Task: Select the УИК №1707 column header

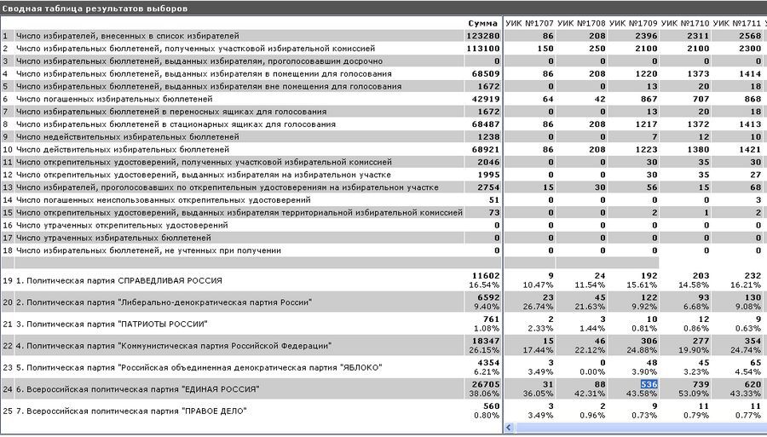Action: click(529, 22)
